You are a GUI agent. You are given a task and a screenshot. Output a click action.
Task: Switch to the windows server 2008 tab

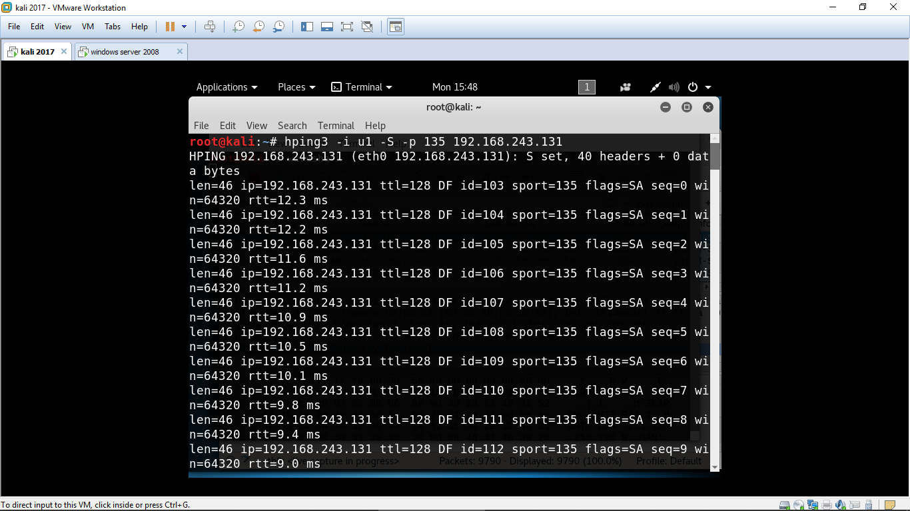click(x=125, y=52)
